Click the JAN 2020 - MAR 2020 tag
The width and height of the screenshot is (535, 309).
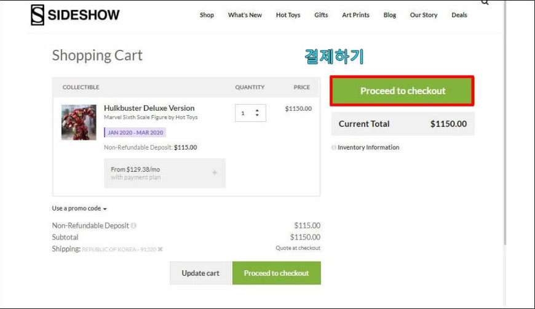click(135, 132)
